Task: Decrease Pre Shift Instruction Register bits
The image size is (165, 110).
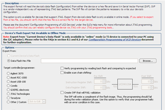Action: (x=104, y=82)
